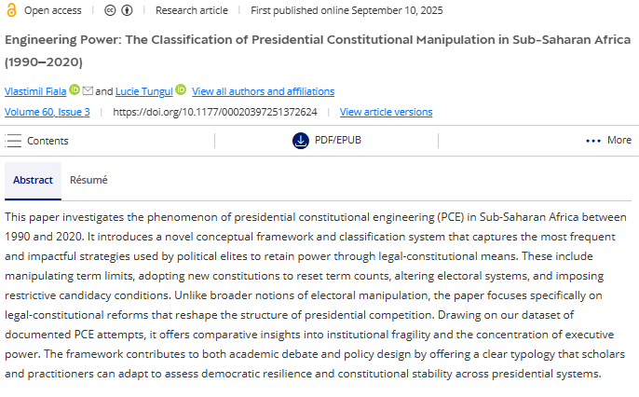
Task: Click the PDF/EPUB download icon
Action: point(300,141)
